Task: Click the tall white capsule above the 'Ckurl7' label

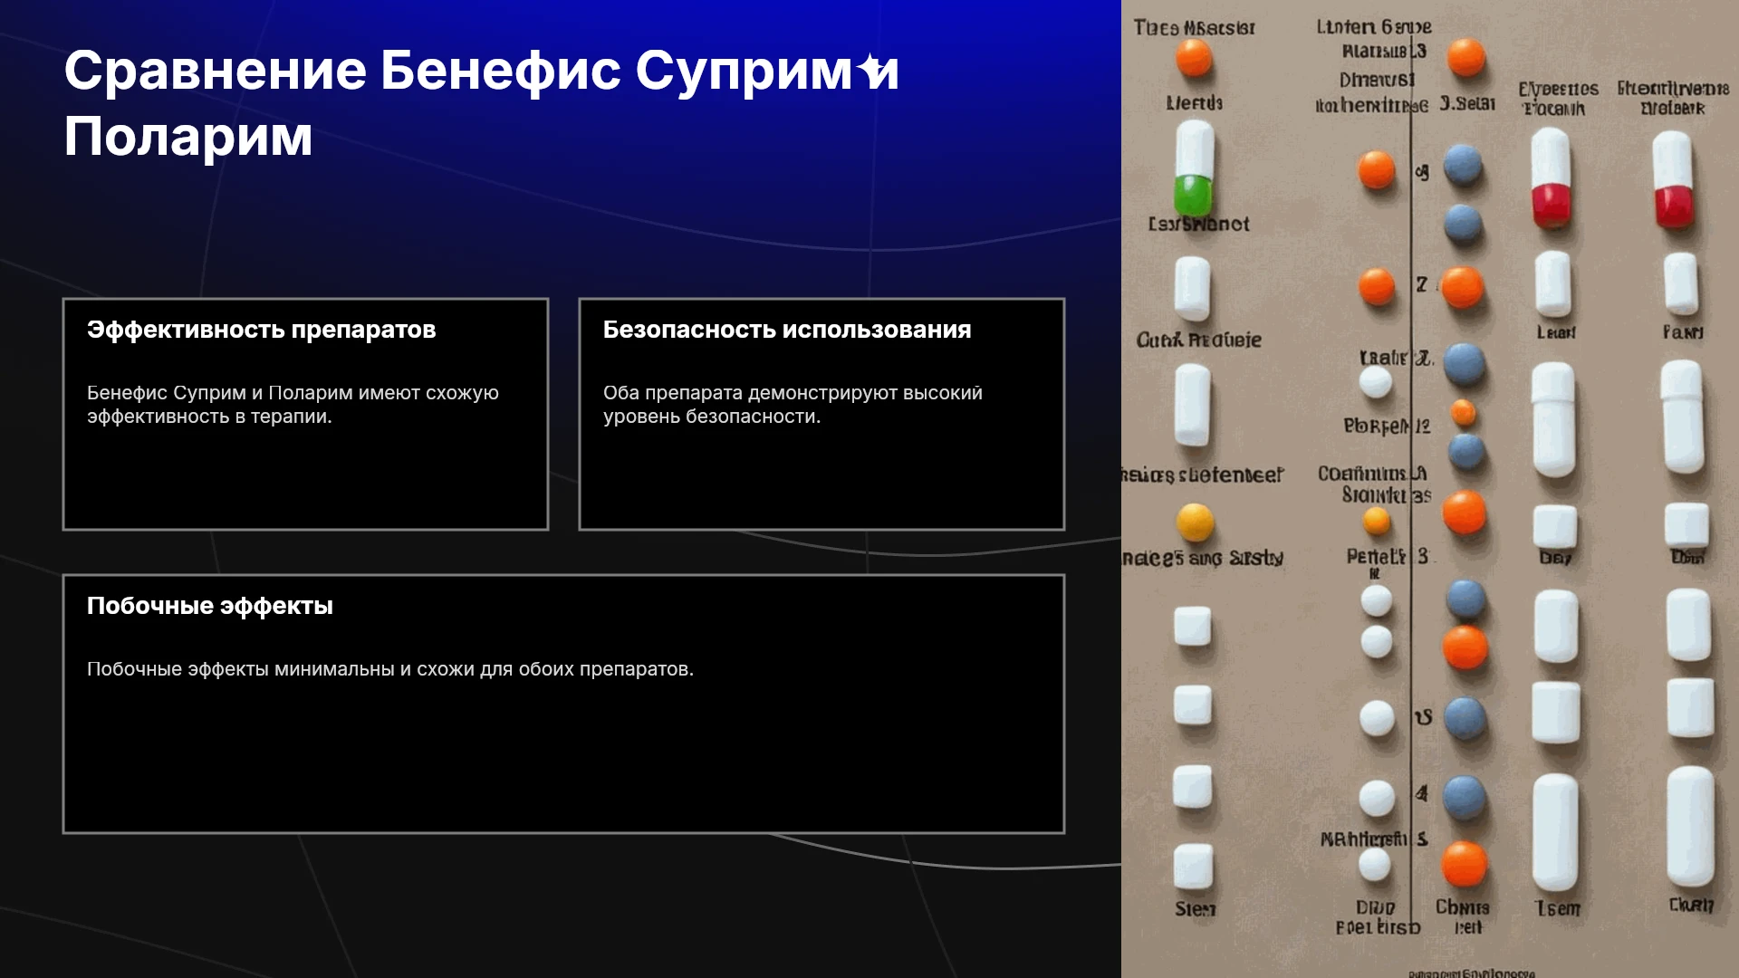Action: 1690,827
